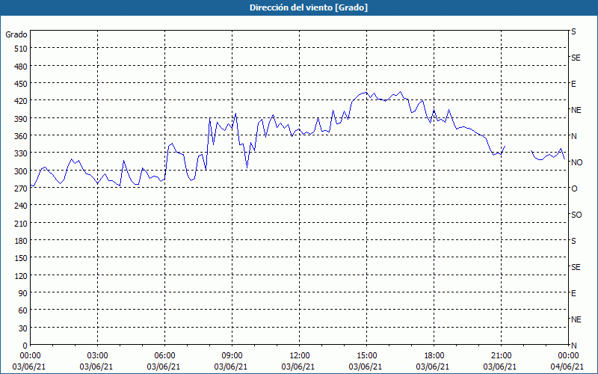Choose the 210 y-axis tick label
The height and width of the screenshot is (374, 598).
(x=21, y=224)
